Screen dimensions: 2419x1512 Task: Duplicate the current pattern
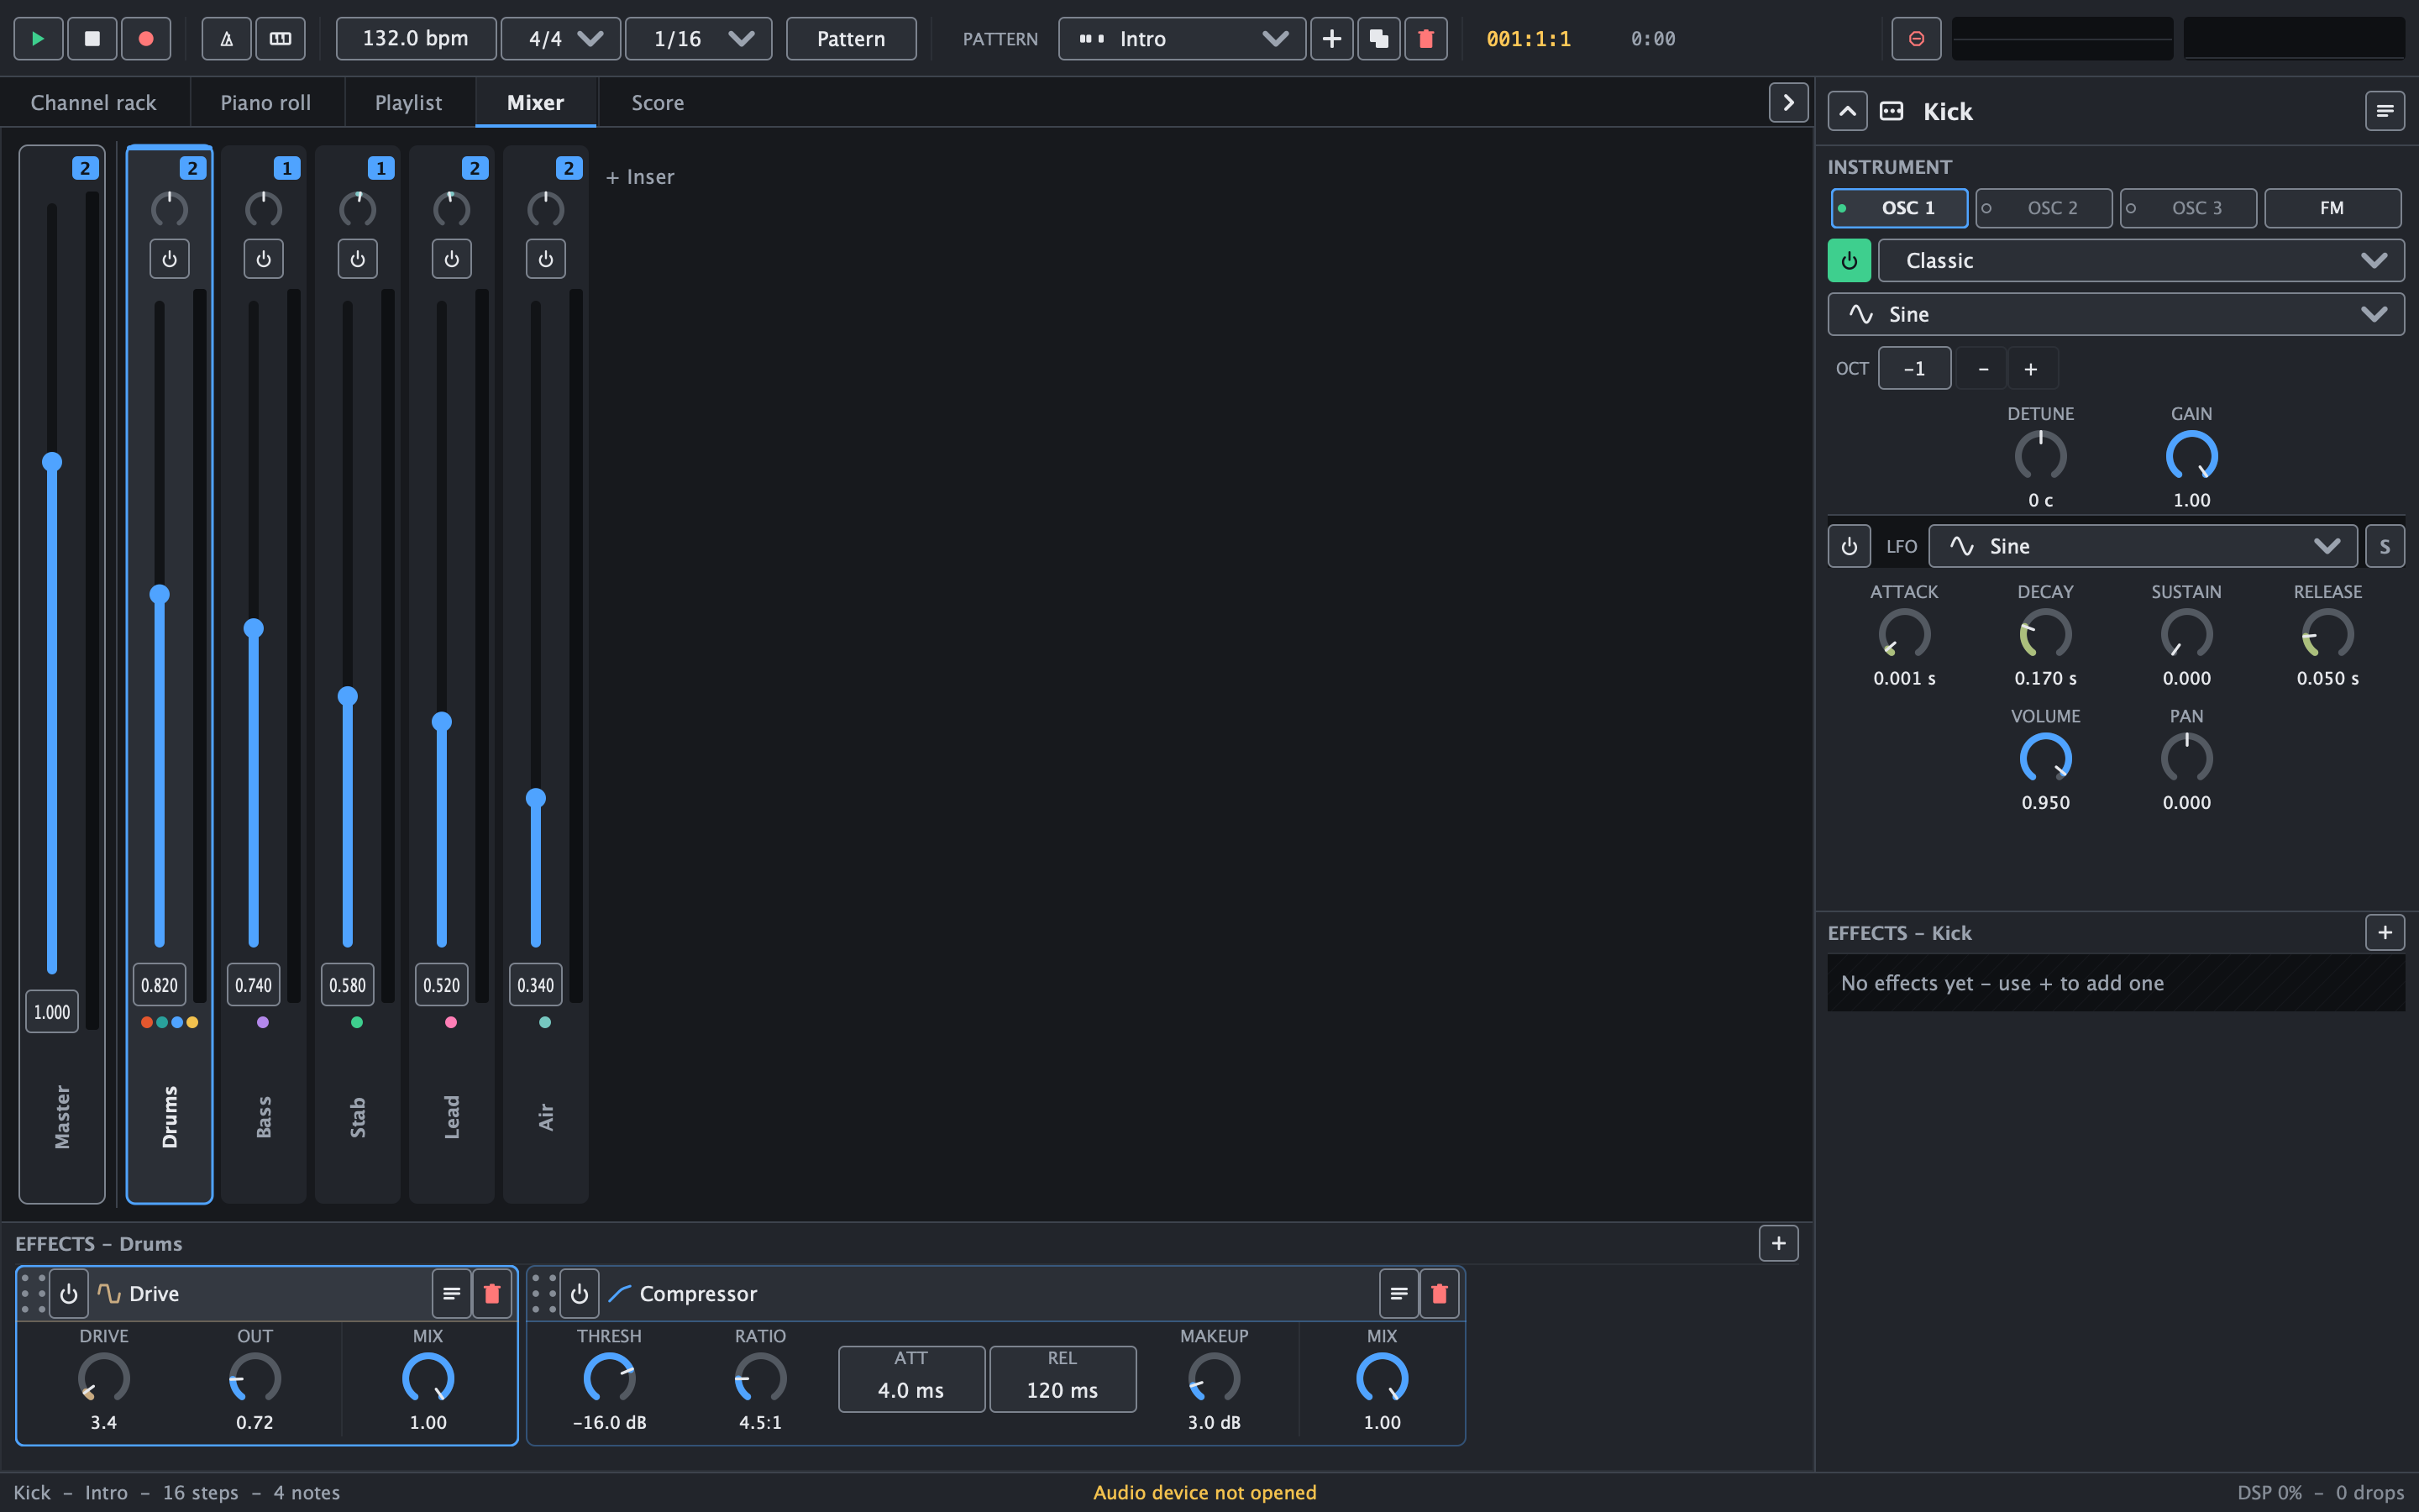(1378, 39)
